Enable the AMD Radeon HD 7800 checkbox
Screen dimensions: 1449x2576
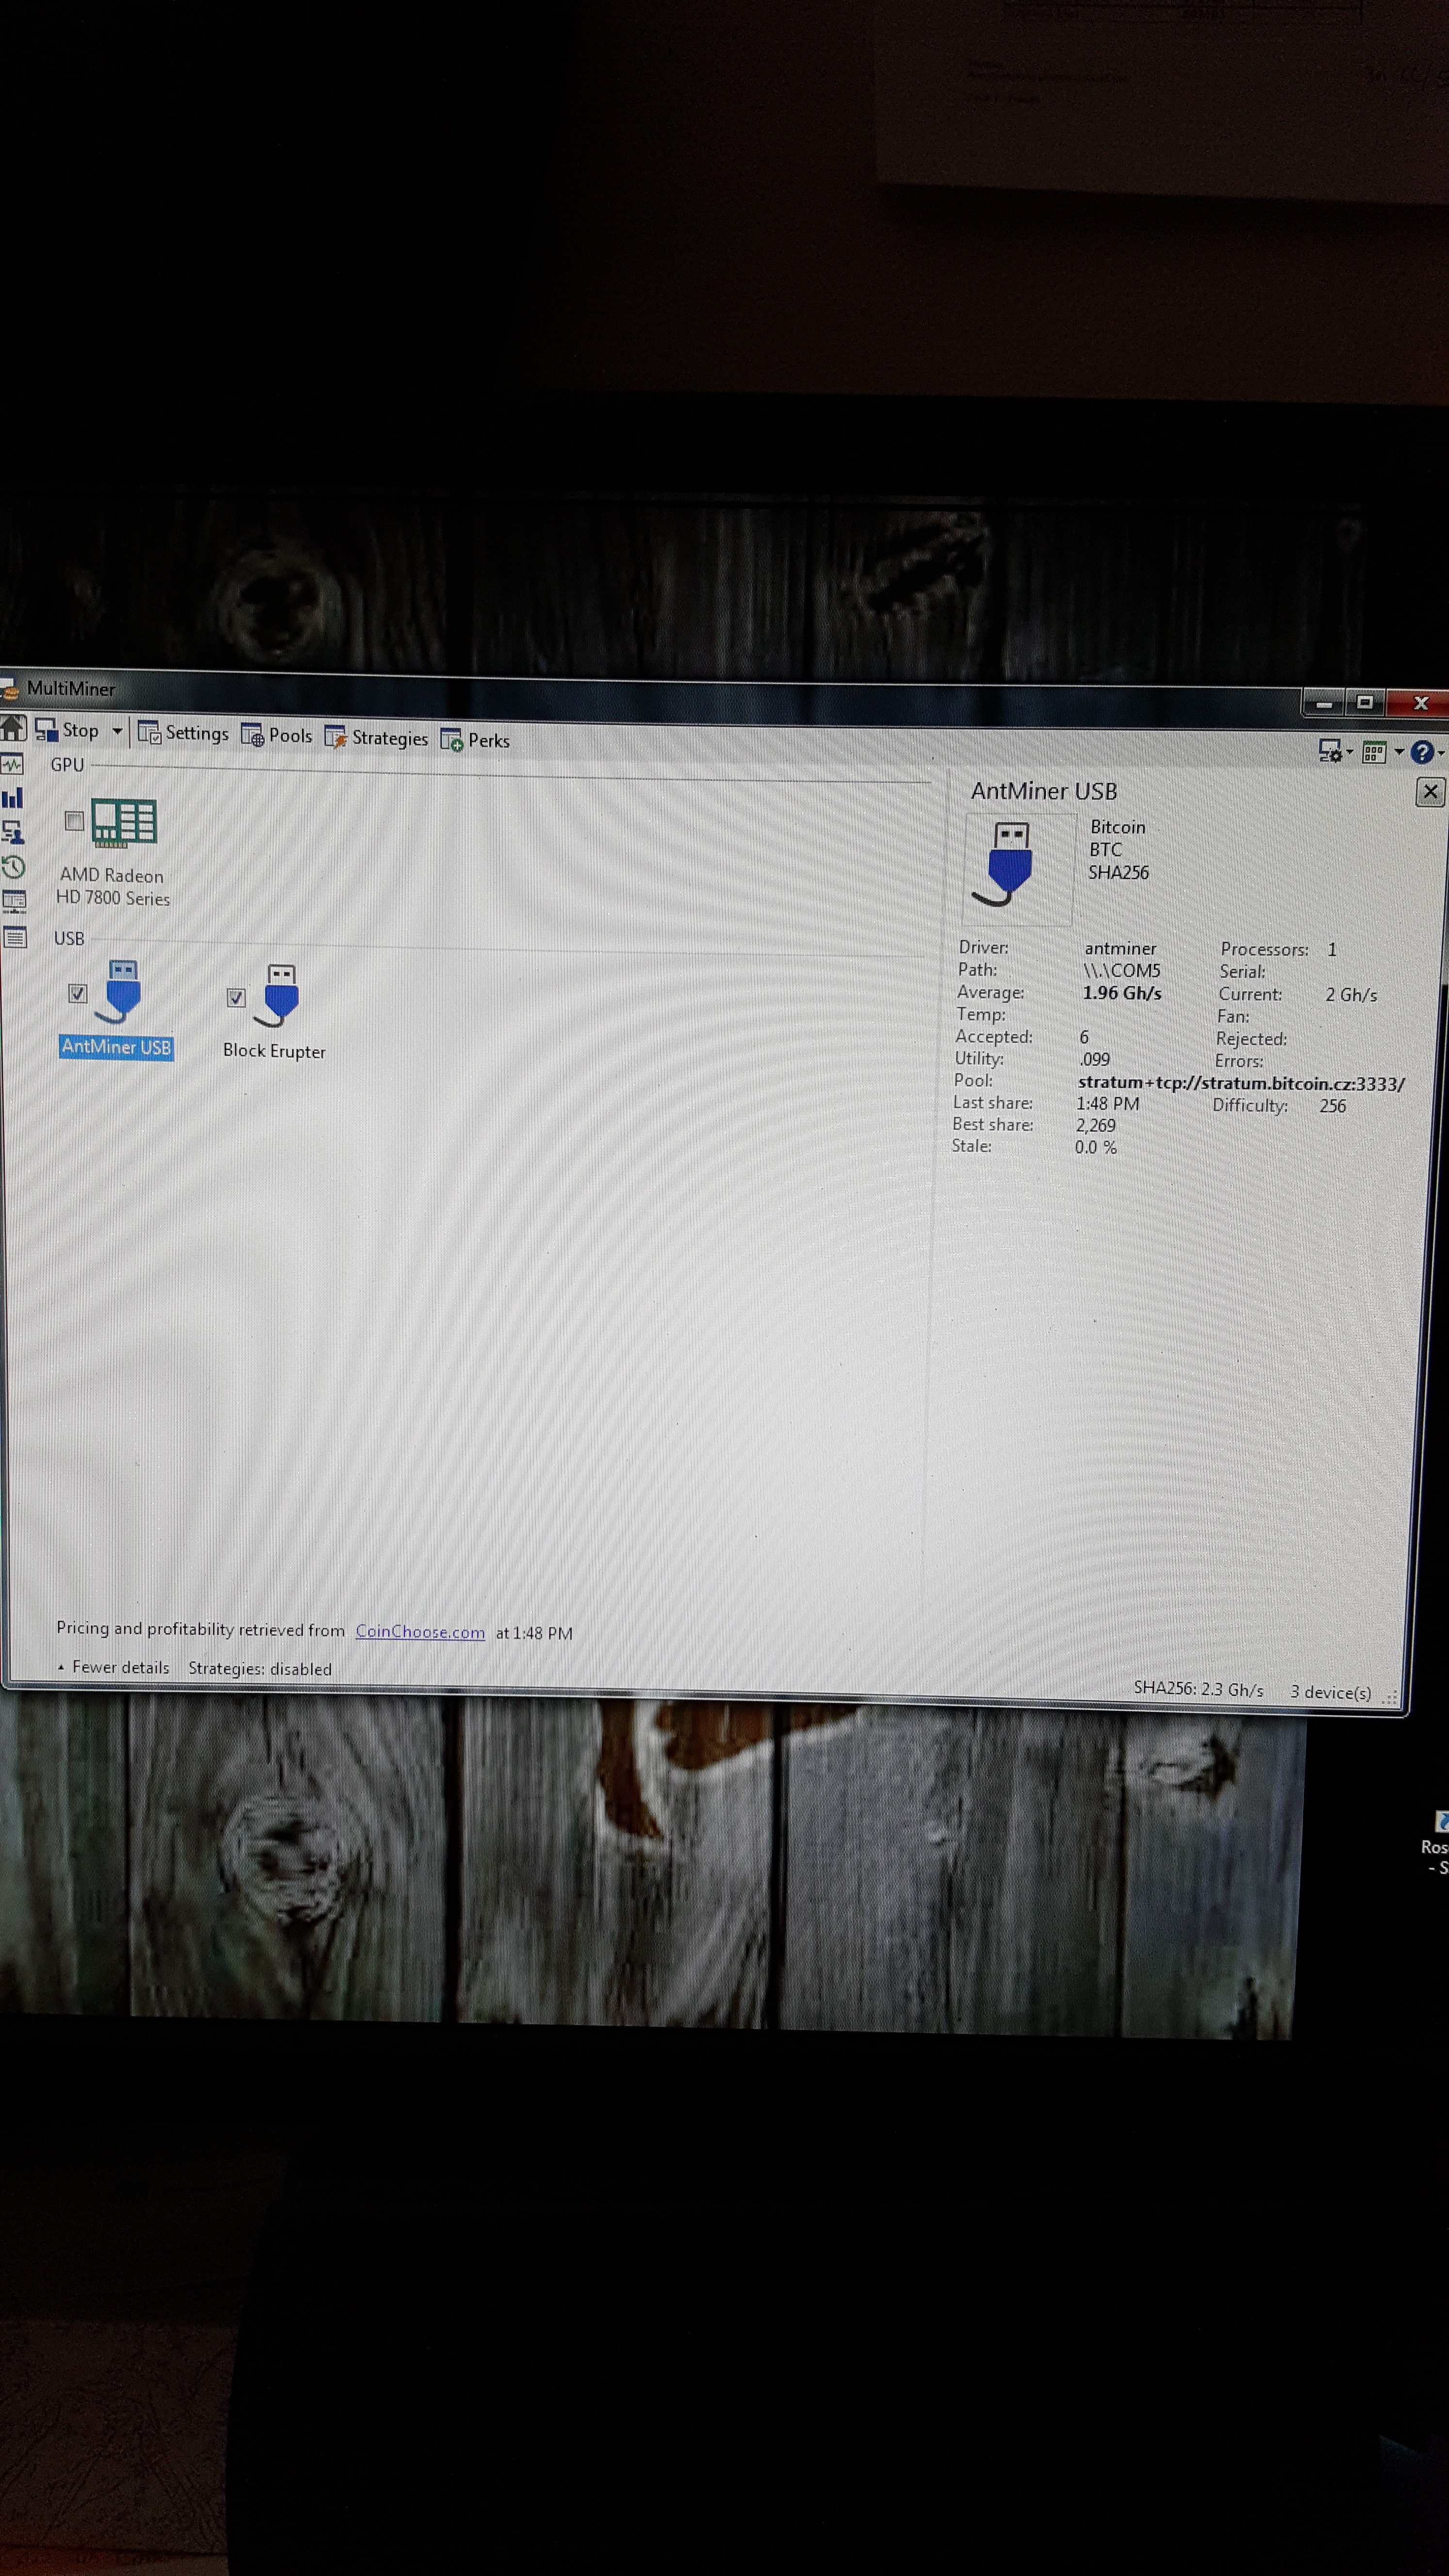pyautogui.click(x=74, y=821)
